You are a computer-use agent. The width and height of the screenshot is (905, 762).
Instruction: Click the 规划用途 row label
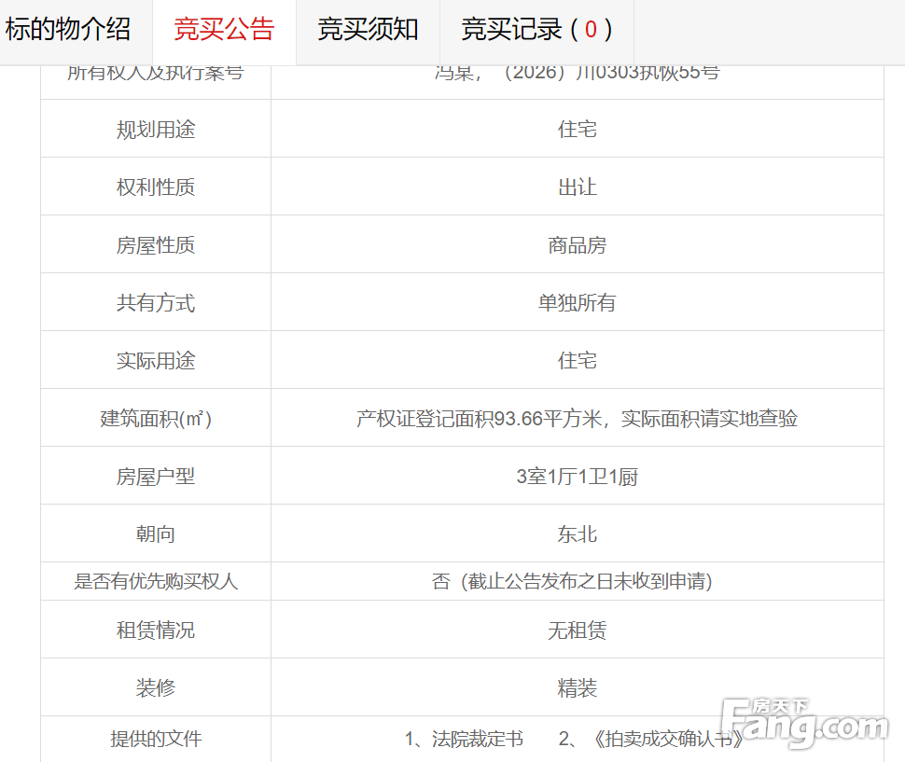pos(156,130)
